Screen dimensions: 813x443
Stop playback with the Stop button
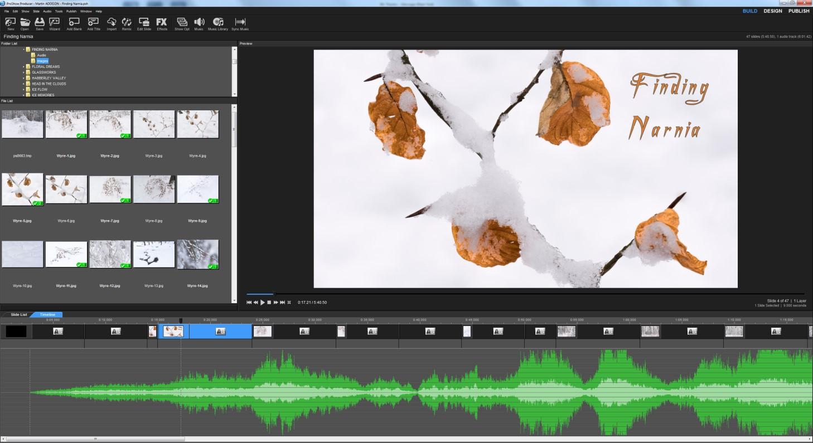tap(269, 303)
